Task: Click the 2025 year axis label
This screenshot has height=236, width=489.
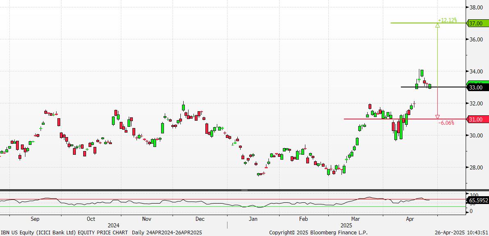Action: pyautogui.click(x=346, y=225)
